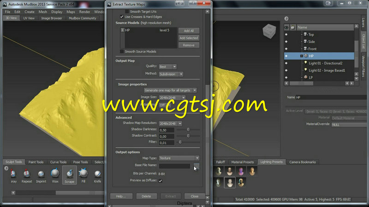Click the Front camera icon in Object List
Viewport: 369px width, 207px height.
click(x=305, y=49)
